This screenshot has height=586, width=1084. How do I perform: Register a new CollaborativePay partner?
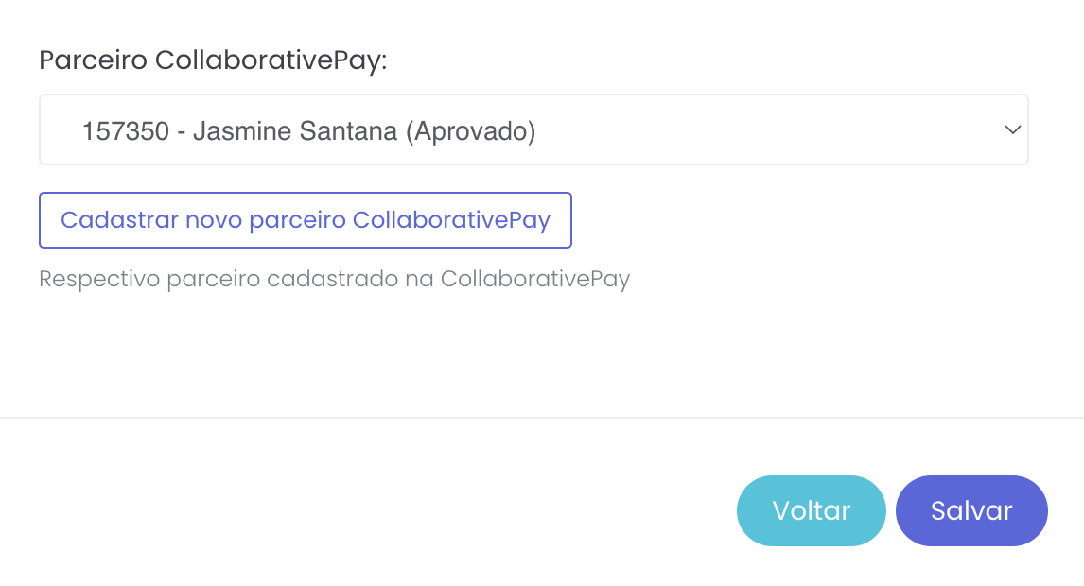click(x=306, y=219)
